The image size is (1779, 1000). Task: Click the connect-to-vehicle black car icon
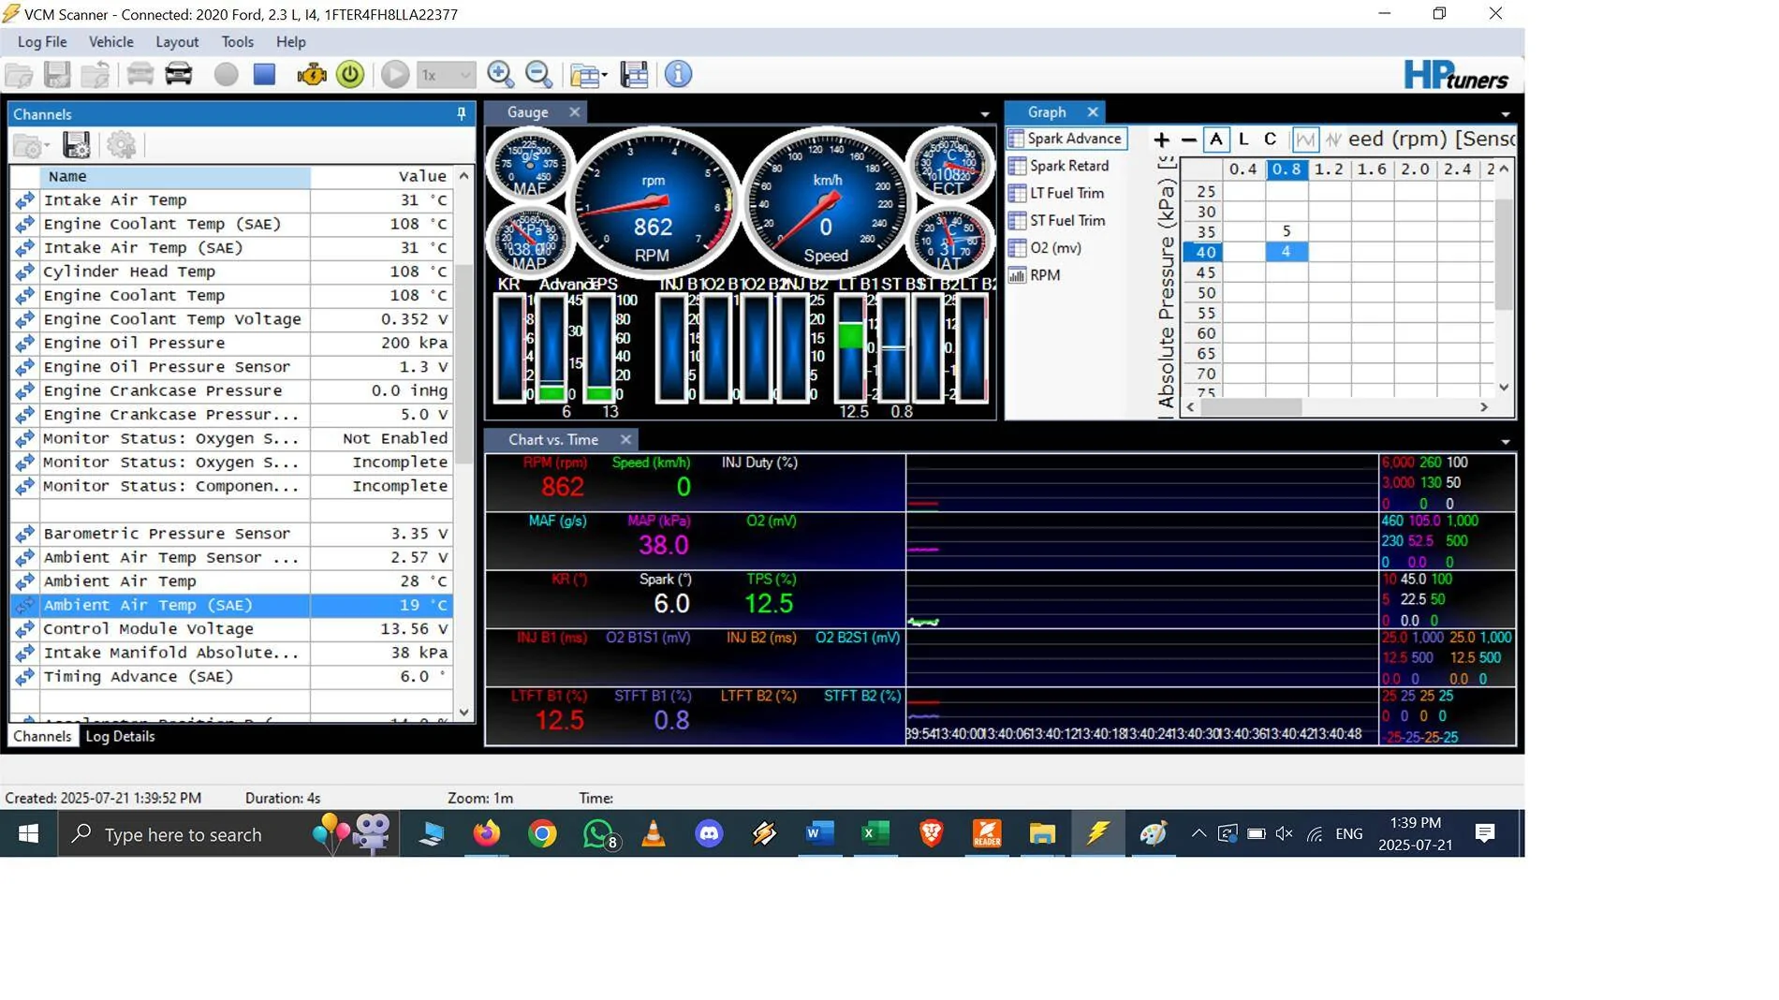click(x=179, y=75)
